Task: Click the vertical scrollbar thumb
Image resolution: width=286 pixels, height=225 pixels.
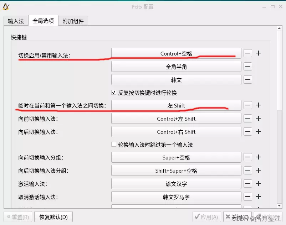Action: pos(279,70)
